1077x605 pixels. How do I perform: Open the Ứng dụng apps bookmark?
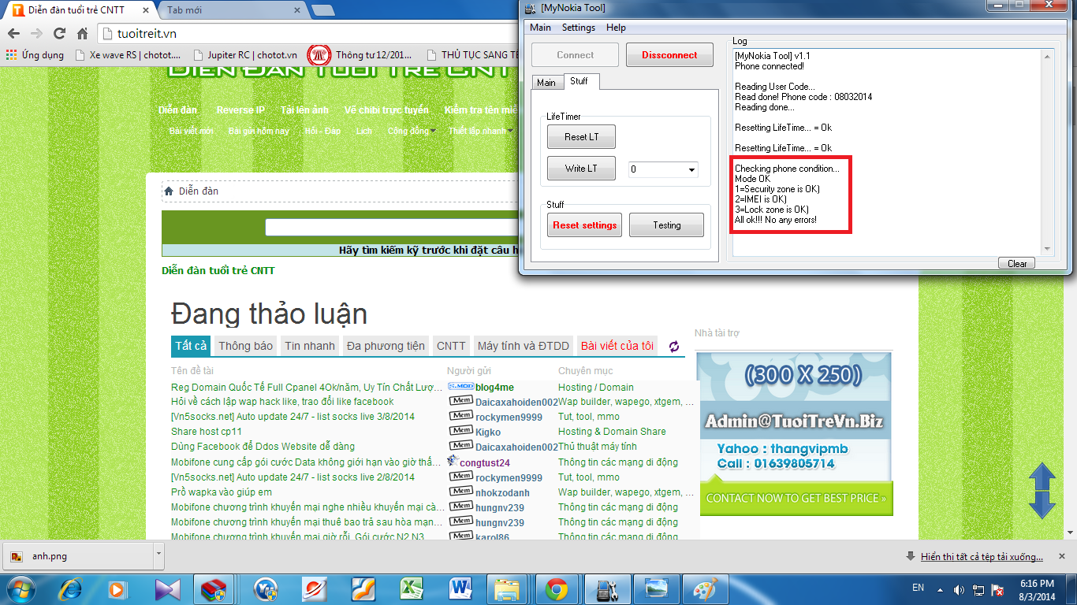(x=35, y=55)
